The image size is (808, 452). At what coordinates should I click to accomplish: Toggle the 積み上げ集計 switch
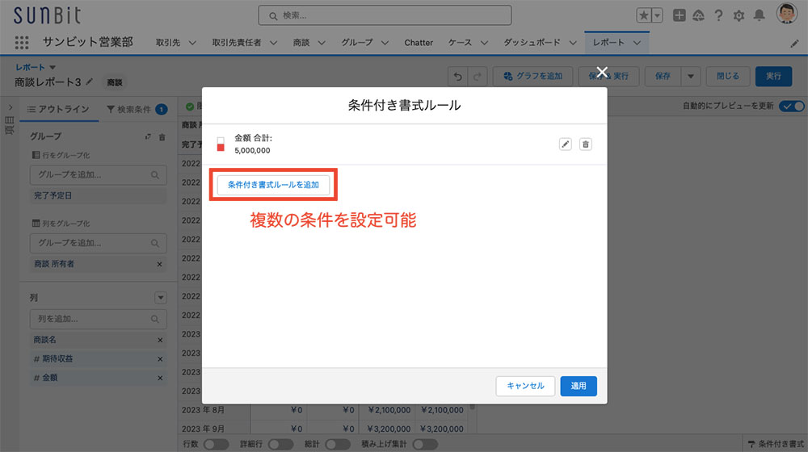tap(425, 444)
